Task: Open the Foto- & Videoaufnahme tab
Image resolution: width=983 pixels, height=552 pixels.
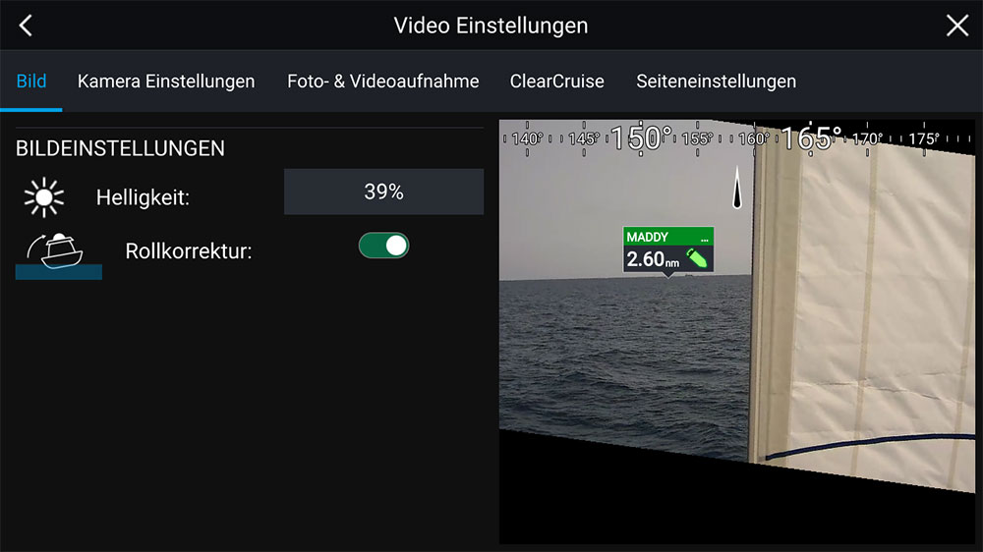Action: click(383, 82)
